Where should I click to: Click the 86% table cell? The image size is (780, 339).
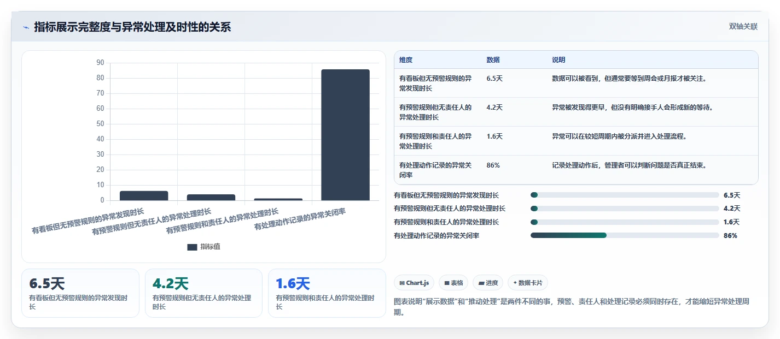tap(493, 165)
